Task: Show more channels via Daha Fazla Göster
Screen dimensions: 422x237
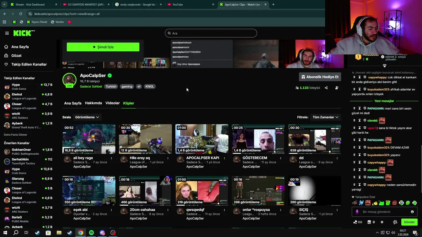Action: coord(15,135)
